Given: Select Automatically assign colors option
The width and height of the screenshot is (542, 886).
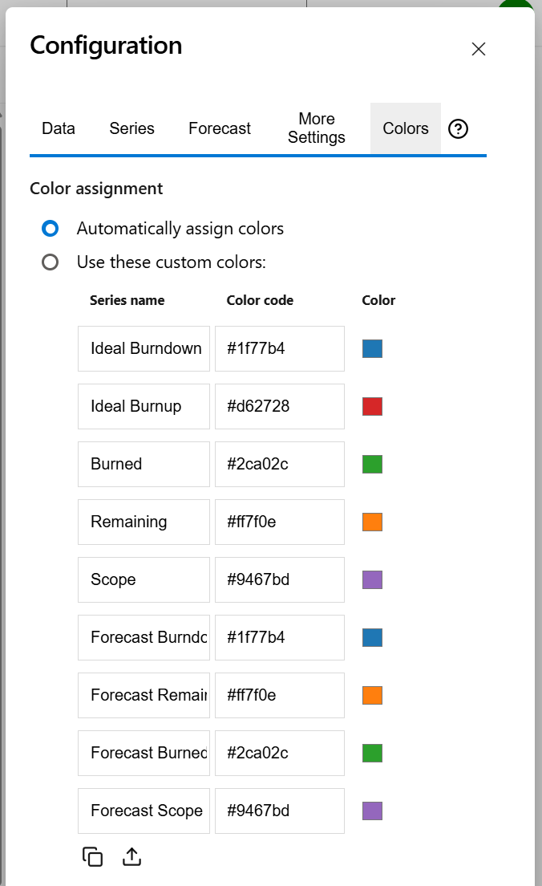Looking at the screenshot, I should [x=50, y=229].
